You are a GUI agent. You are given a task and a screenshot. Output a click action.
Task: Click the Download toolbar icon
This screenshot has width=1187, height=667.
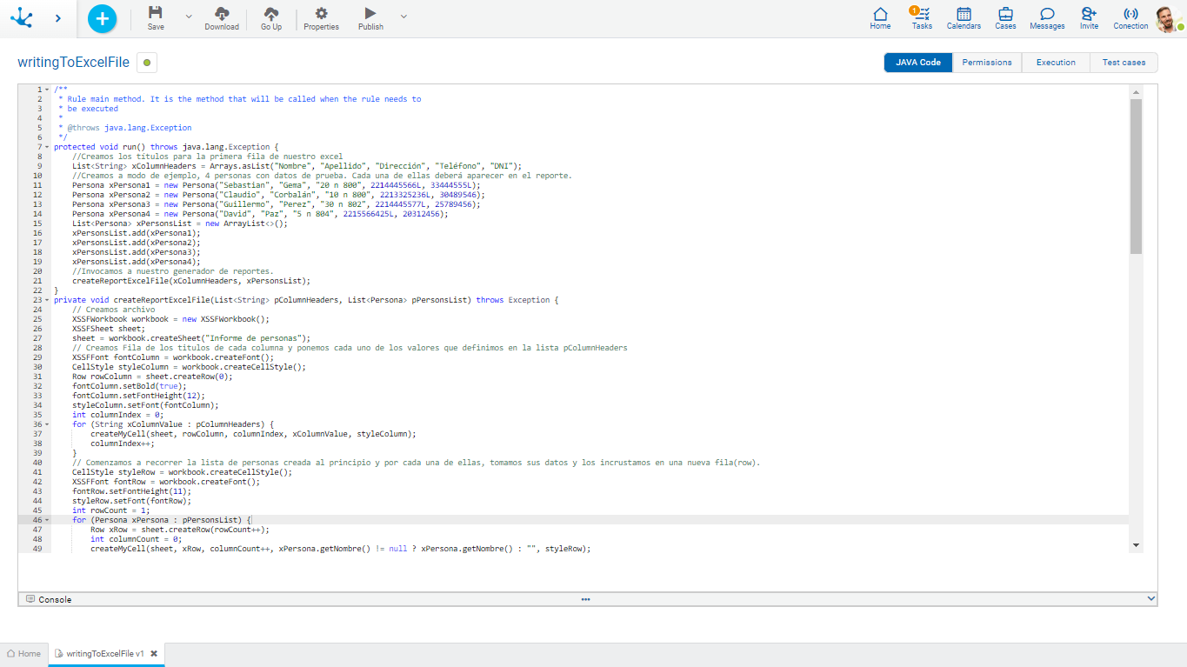(222, 18)
